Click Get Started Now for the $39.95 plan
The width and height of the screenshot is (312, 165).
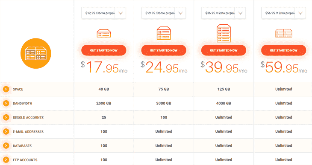(x=224, y=50)
